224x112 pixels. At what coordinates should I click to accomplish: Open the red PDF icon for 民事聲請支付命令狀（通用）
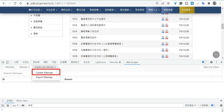(167, 50)
